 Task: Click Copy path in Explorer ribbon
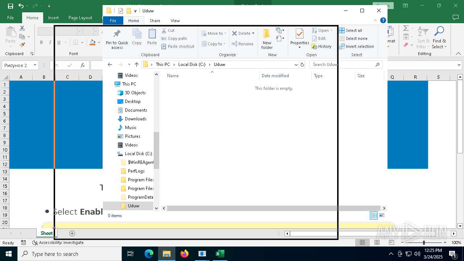pyautogui.click(x=174, y=38)
